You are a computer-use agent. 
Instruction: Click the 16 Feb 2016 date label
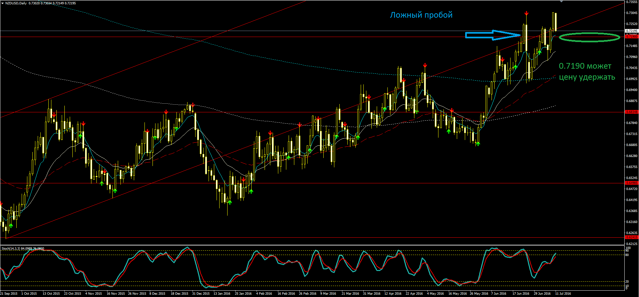click(x=286, y=294)
